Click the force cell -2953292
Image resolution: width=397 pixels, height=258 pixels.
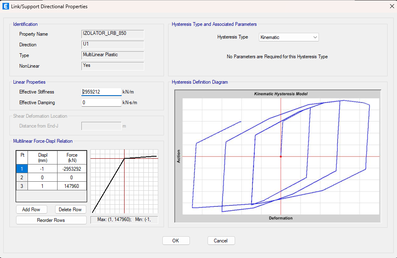point(72,169)
